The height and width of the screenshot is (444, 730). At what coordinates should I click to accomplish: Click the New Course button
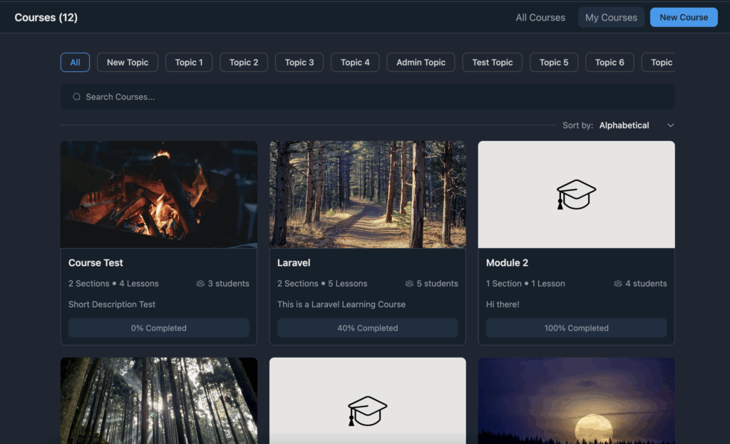(683, 17)
